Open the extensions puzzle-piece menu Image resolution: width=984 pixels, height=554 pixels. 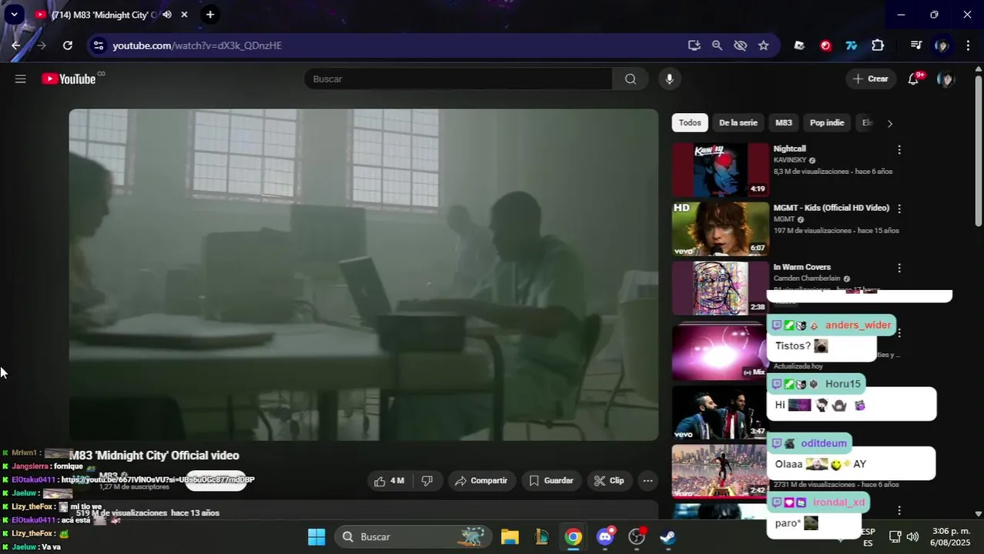[x=878, y=45]
